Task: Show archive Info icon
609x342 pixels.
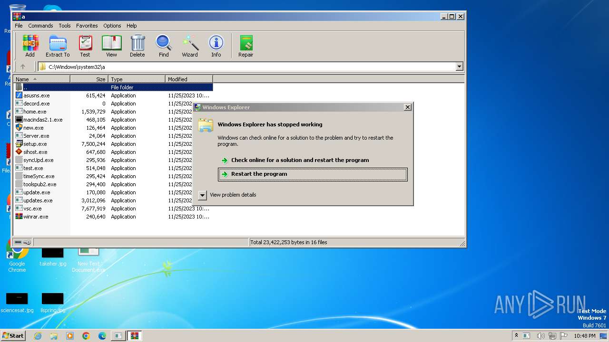Action: (x=216, y=46)
